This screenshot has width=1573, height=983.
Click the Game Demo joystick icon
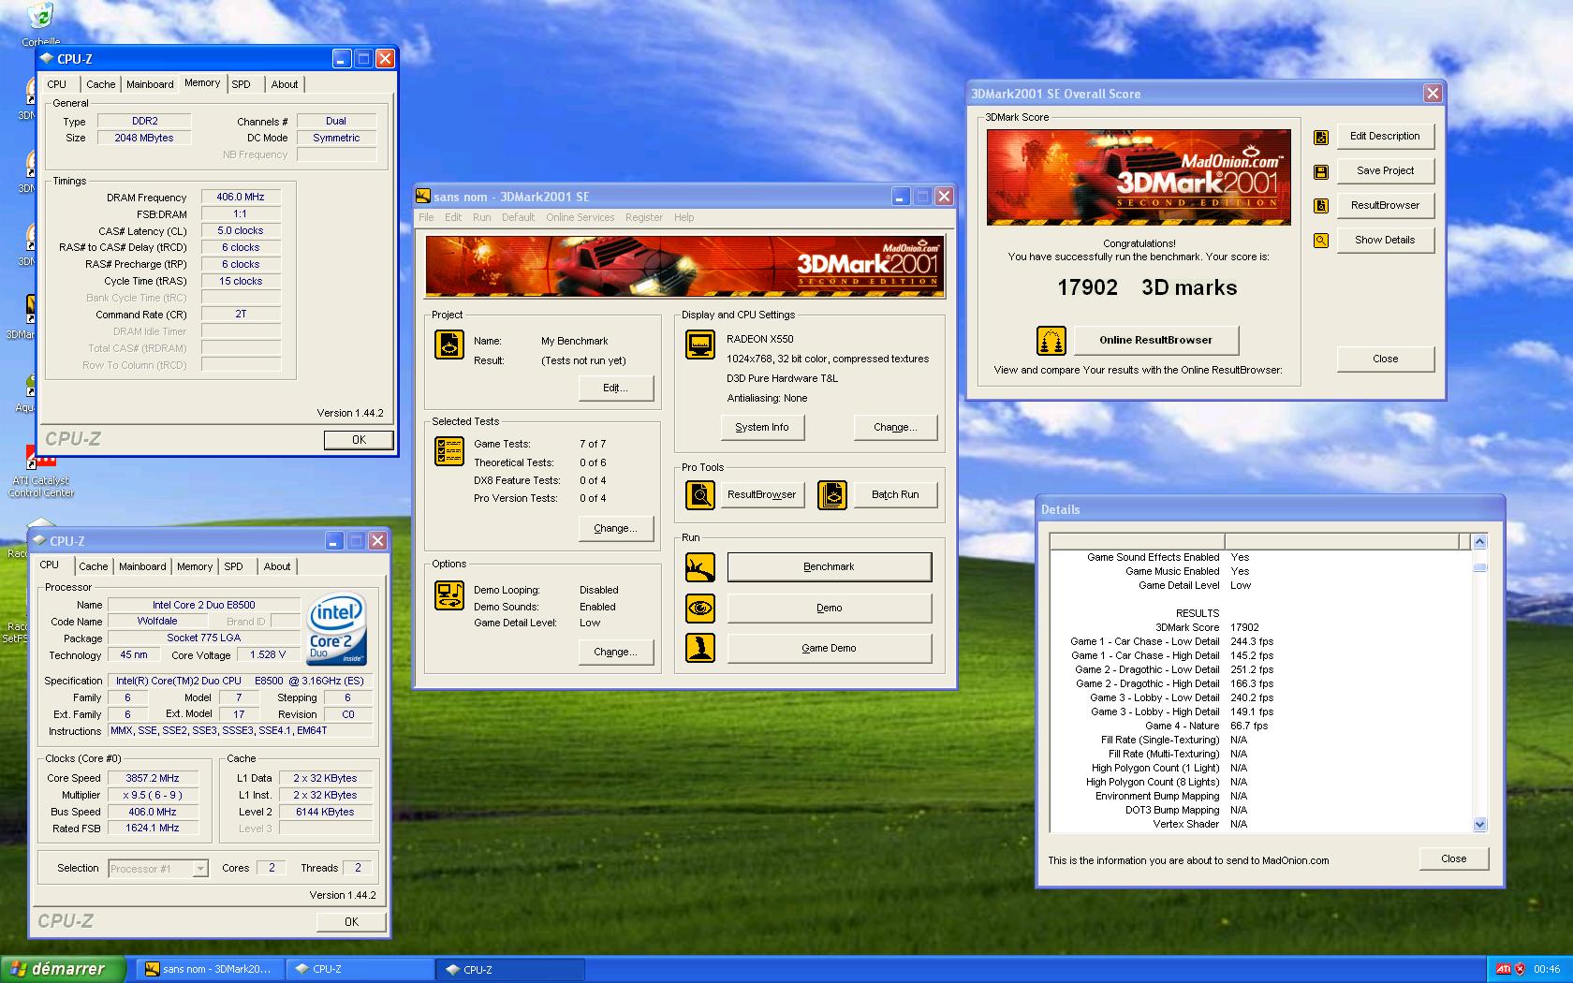(700, 648)
